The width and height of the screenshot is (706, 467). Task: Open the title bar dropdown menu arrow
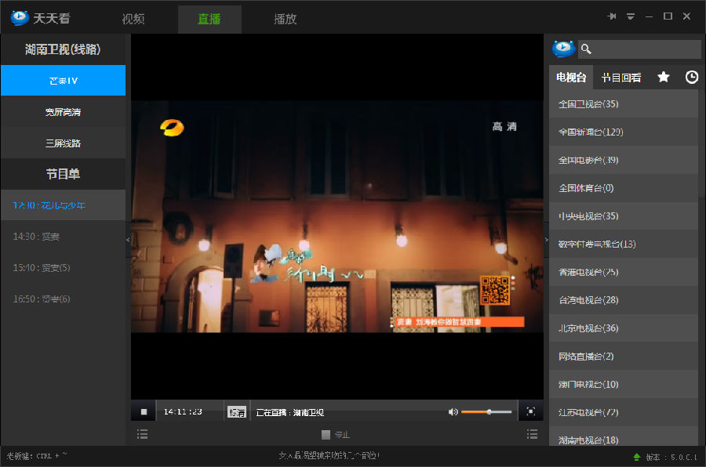click(x=631, y=16)
